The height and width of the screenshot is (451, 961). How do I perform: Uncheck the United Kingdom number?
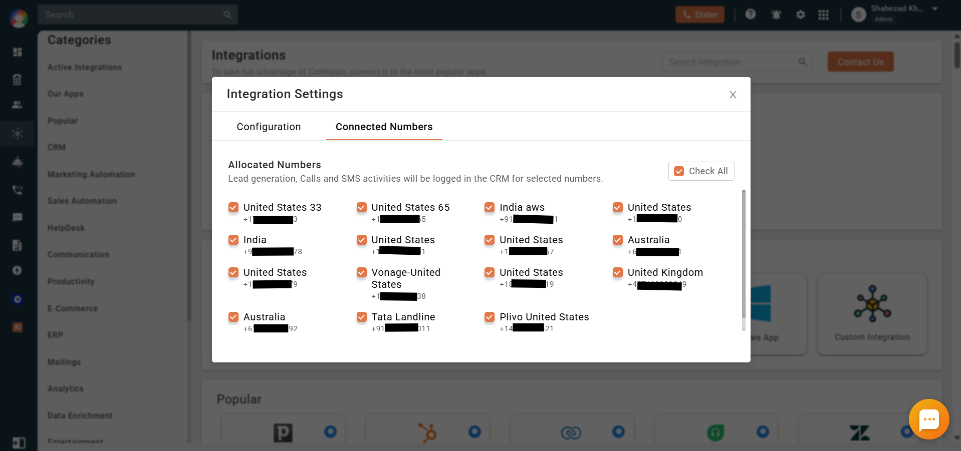[618, 272]
